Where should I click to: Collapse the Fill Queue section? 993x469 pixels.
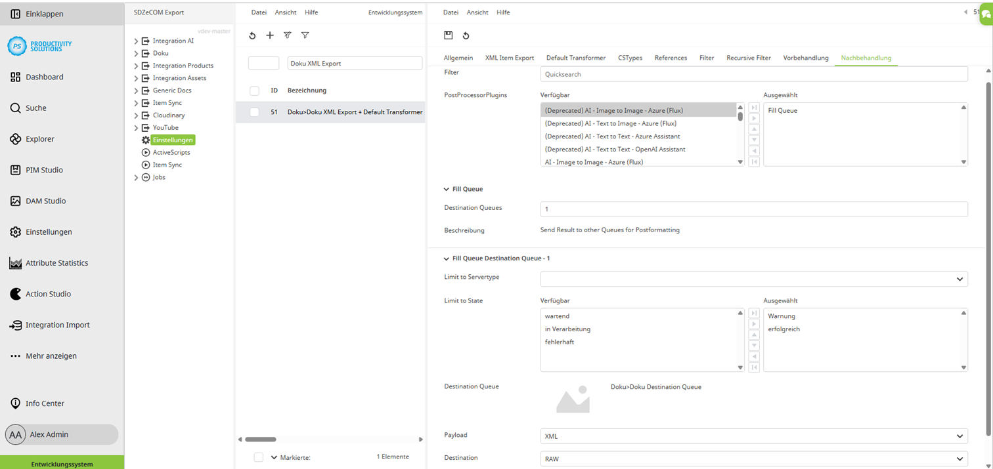[447, 190]
